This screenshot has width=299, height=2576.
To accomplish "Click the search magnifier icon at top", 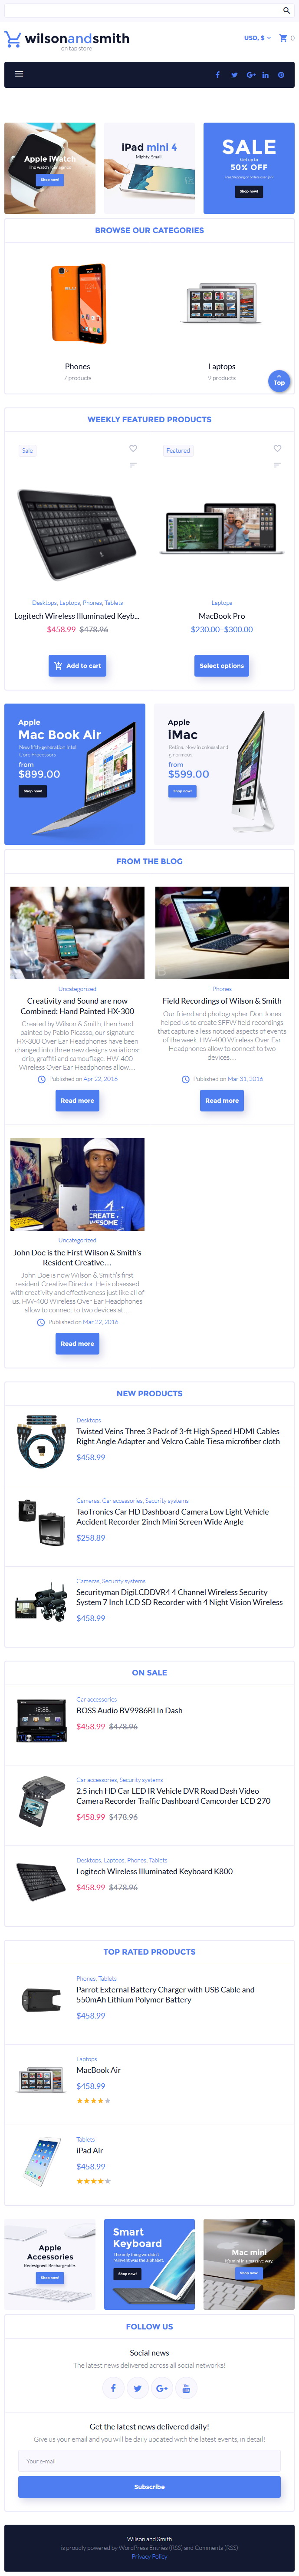I will pyautogui.click(x=286, y=11).
